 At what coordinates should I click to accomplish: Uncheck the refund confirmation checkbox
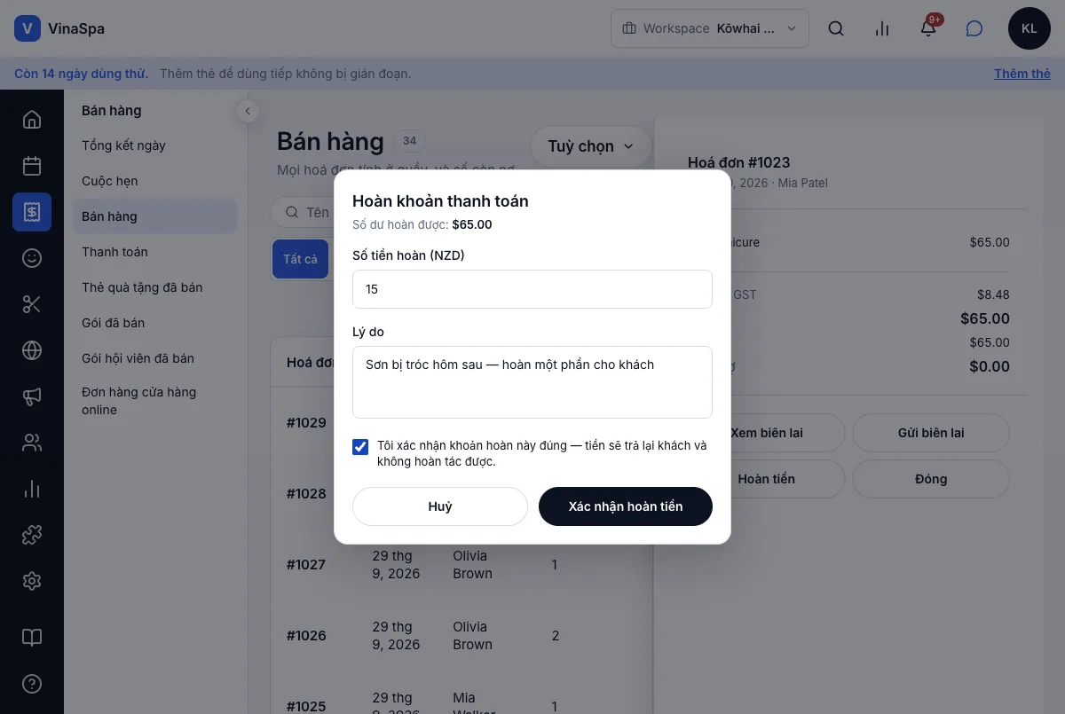tap(360, 446)
